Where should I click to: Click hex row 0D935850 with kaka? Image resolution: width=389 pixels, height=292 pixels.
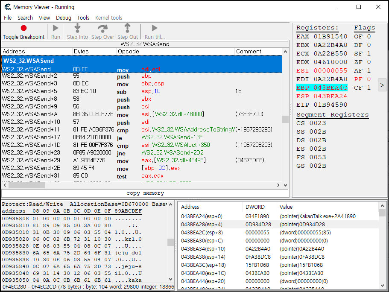(72, 280)
